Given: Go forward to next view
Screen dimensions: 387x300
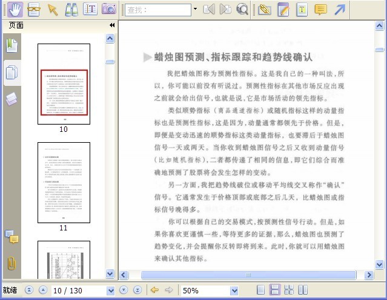Looking at the screenshot, I should (x=169, y=290).
